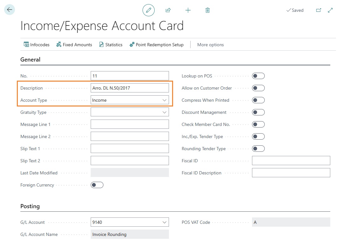Open Point Redemption Setup

(x=157, y=45)
